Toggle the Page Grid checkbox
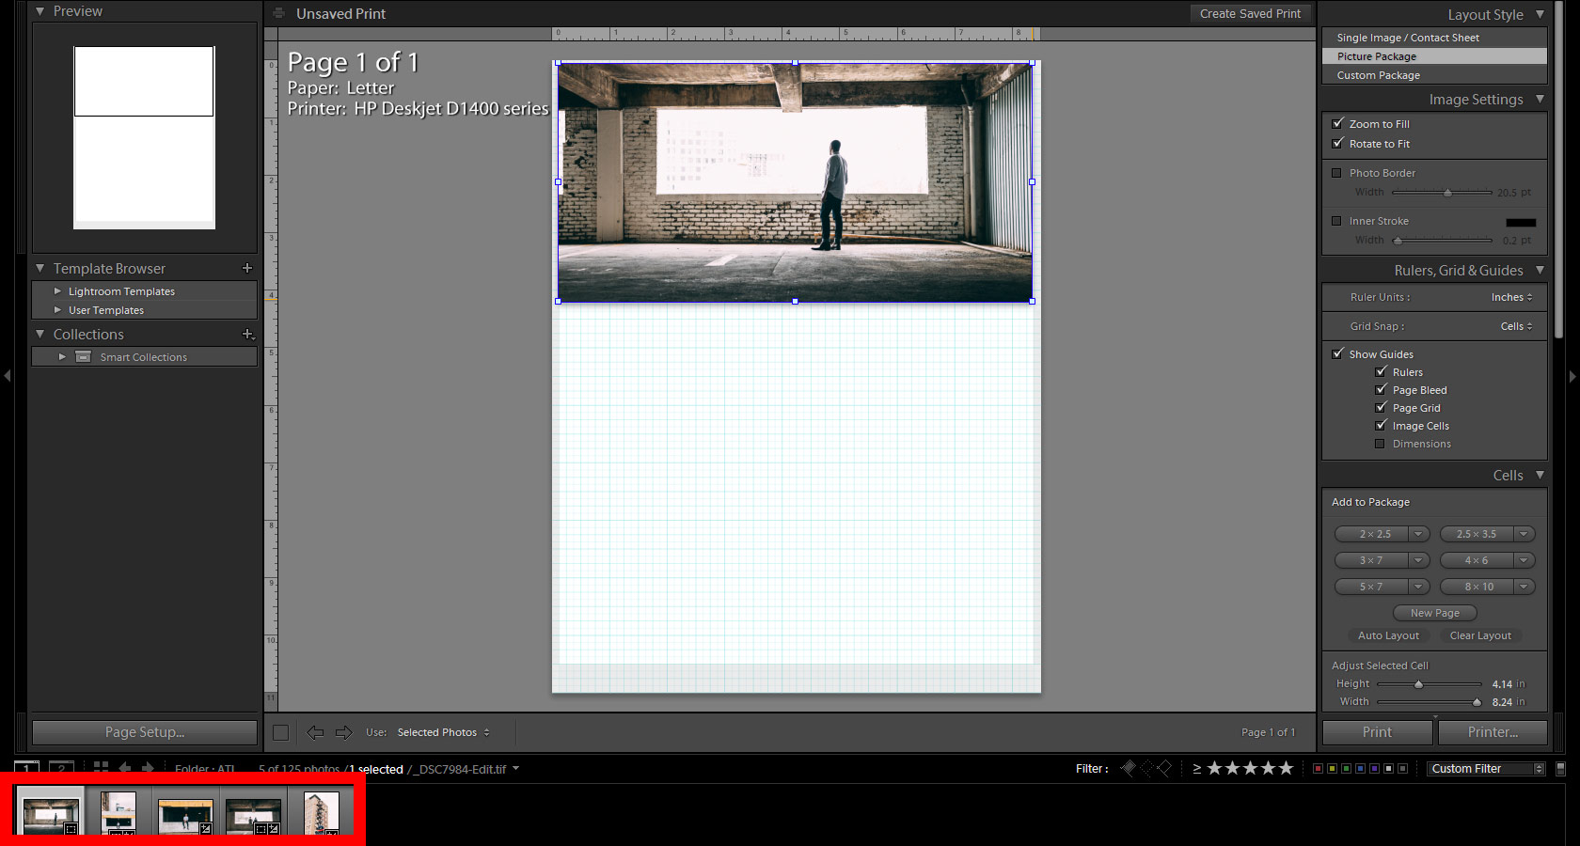This screenshot has height=846, width=1580. pyautogui.click(x=1381, y=407)
